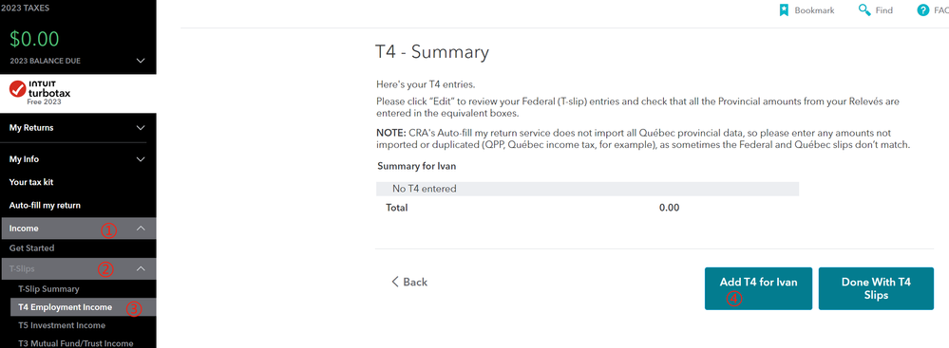Expand the My Info section
This screenshot has height=348, width=949.
(x=78, y=159)
